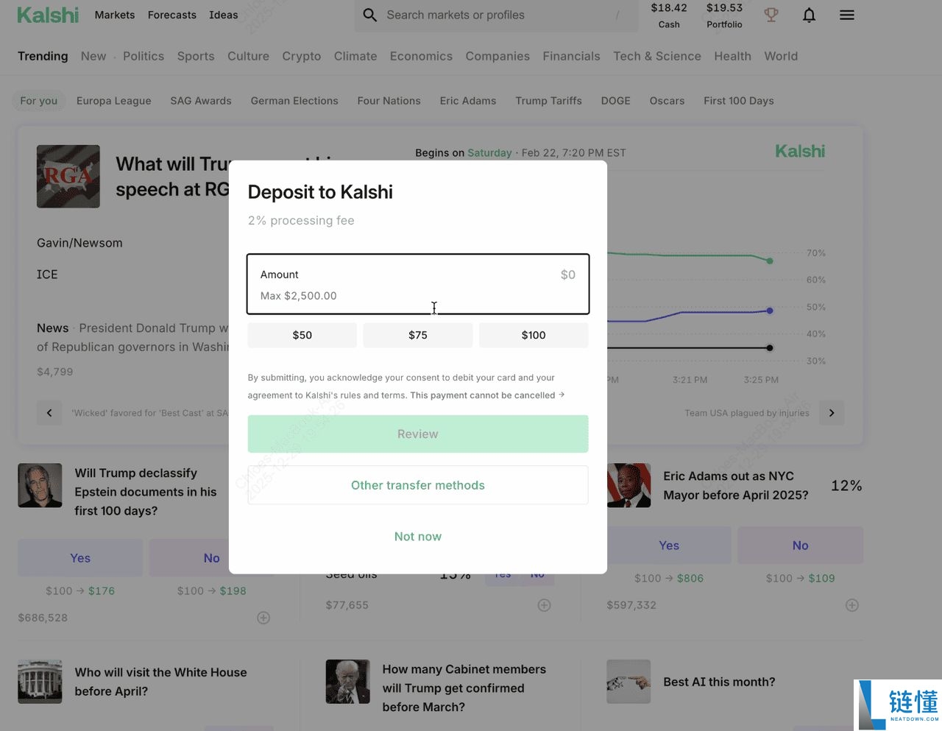This screenshot has width=942, height=731.
Task: Select the Eric Adams filter chip
Action: click(x=468, y=101)
